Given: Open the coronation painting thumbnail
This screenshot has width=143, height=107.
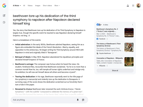Looking at the screenshot, I should (x=129, y=62).
